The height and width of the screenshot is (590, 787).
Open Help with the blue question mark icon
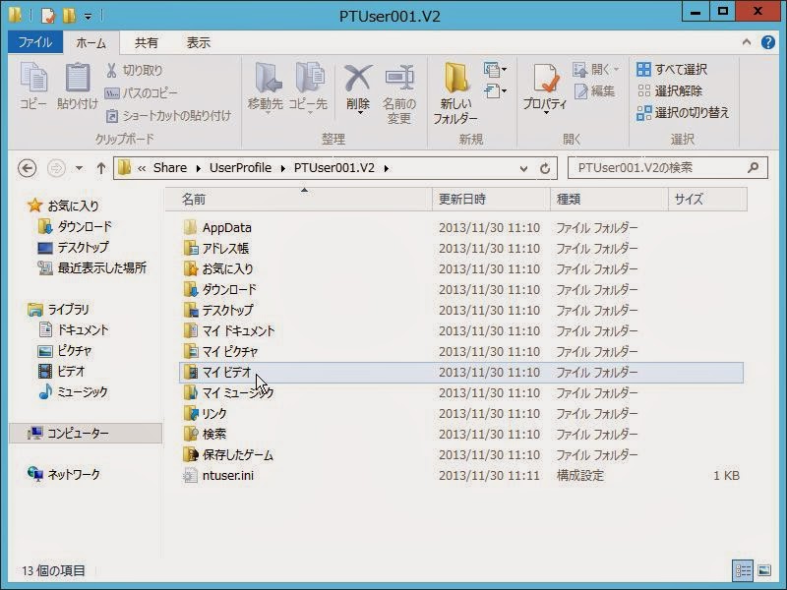coord(768,42)
